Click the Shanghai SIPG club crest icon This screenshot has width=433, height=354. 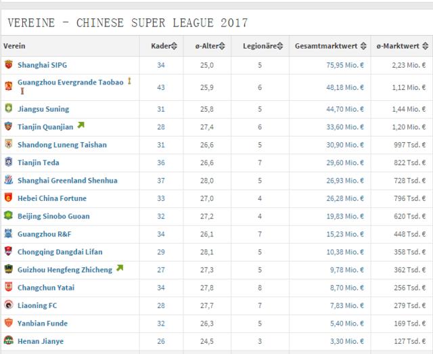point(9,65)
